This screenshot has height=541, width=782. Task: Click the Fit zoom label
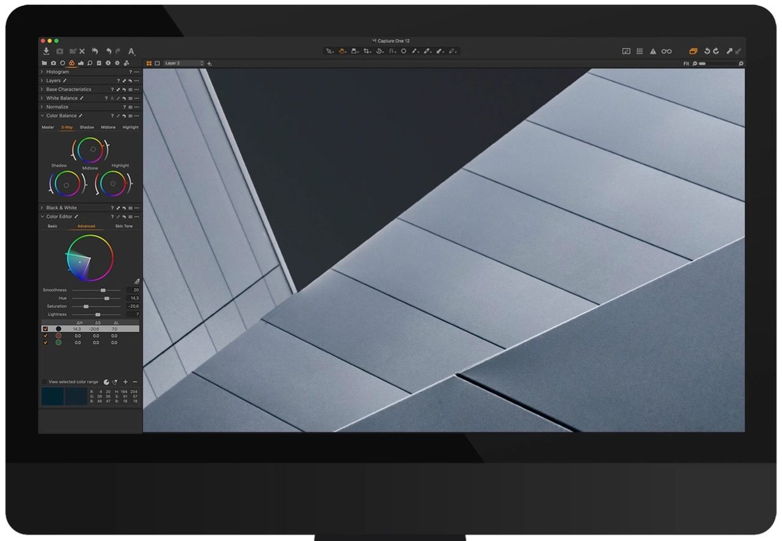pos(686,64)
